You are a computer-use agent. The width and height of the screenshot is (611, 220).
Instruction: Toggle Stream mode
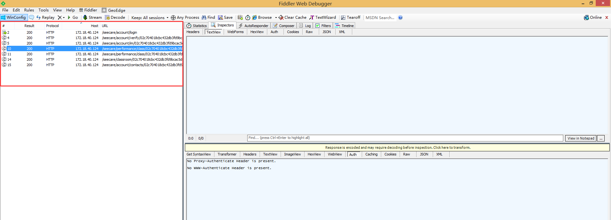pyautogui.click(x=92, y=17)
